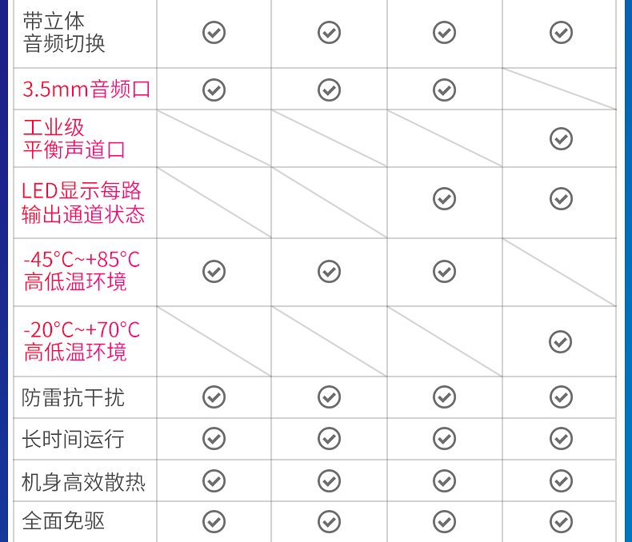
Task: Select the 长时间运行 feature label
Action: [74, 439]
